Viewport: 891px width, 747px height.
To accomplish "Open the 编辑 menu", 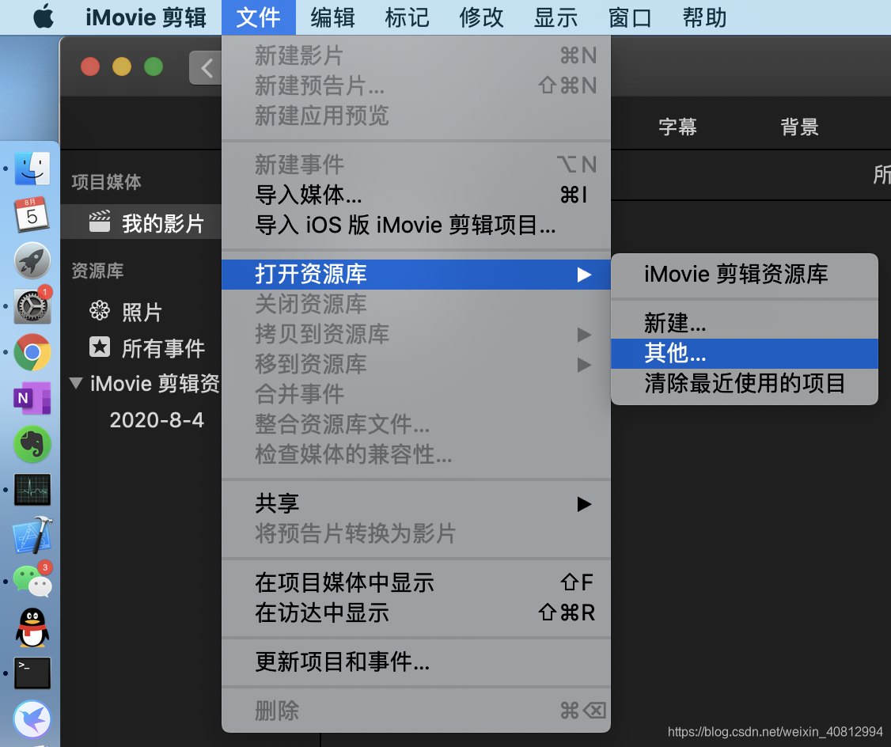I will [x=333, y=17].
